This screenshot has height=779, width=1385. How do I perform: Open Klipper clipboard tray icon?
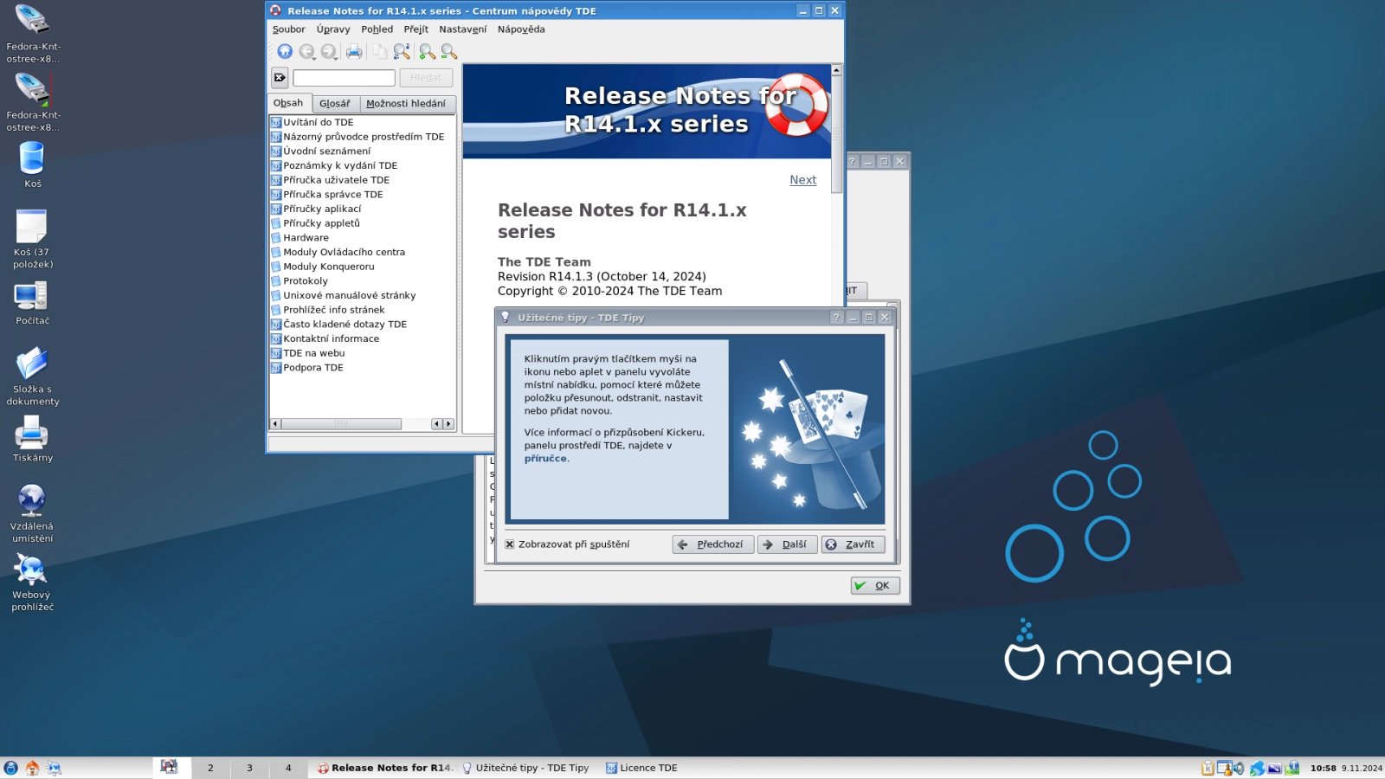click(1208, 768)
